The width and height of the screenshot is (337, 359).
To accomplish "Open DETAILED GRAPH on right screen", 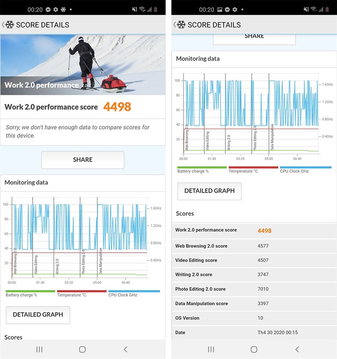I will [209, 191].
